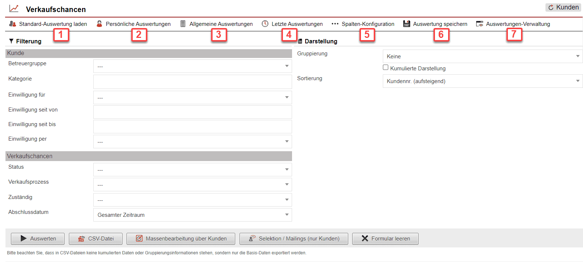Enable the Kumulierte Darstellung checkbox

(385, 67)
